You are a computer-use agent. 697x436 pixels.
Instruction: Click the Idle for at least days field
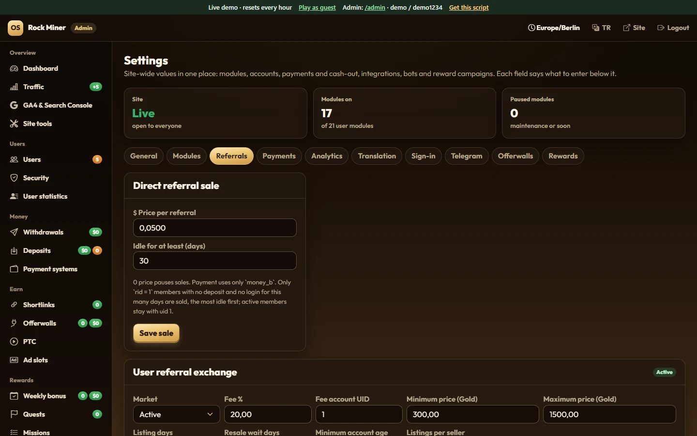click(x=215, y=261)
